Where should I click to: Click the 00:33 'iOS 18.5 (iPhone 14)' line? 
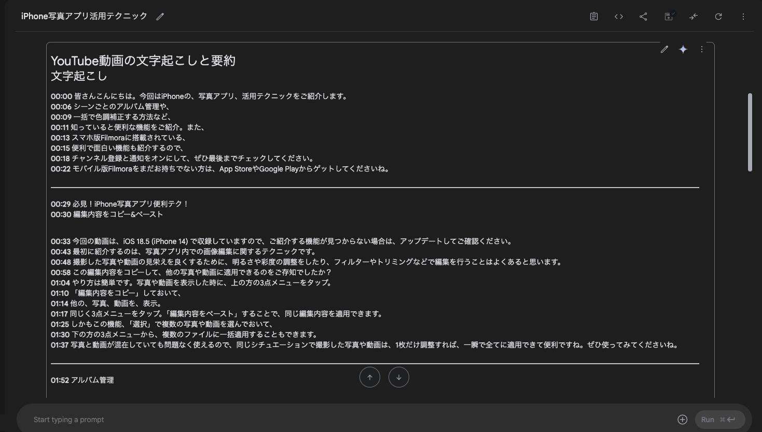tap(282, 241)
